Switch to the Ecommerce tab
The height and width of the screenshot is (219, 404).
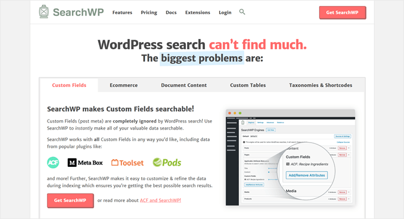[x=124, y=85]
